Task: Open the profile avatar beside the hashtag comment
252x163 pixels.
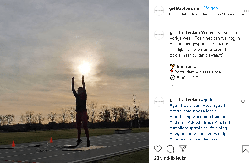Action: click(x=159, y=102)
